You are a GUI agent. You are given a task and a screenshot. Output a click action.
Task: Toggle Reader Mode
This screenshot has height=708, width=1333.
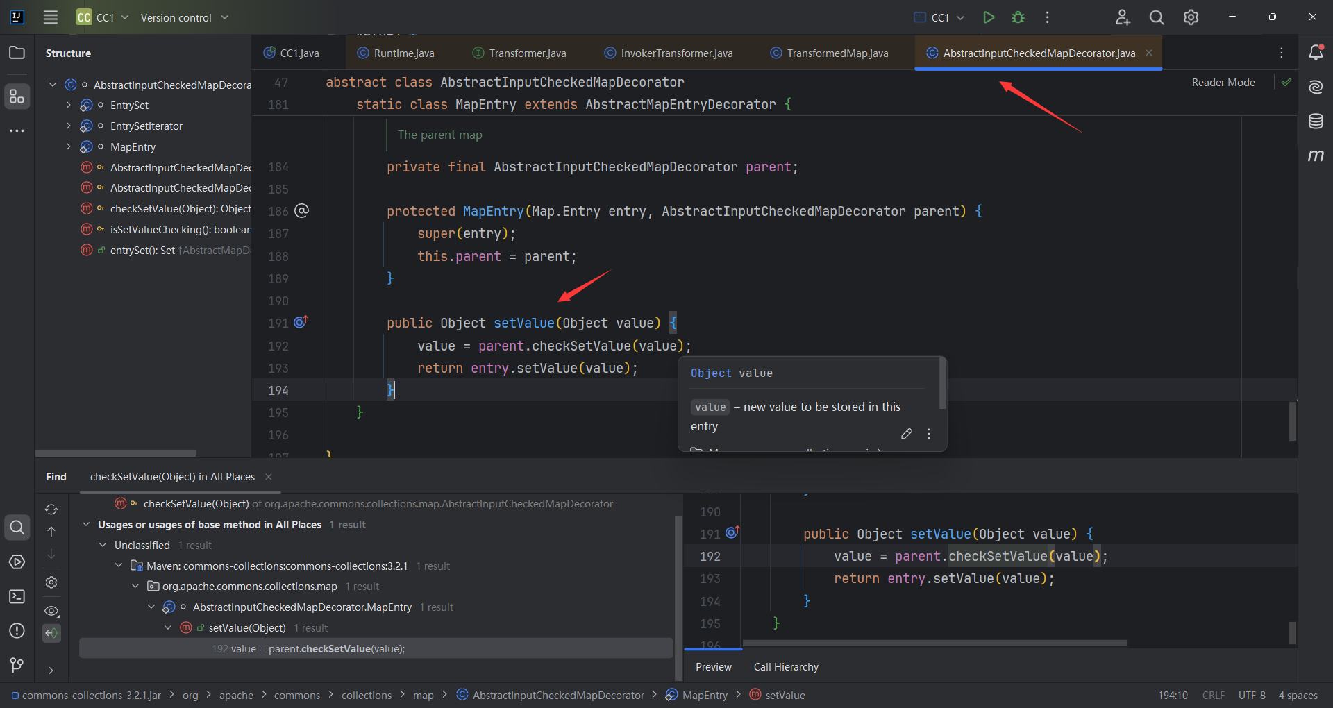[1223, 82]
